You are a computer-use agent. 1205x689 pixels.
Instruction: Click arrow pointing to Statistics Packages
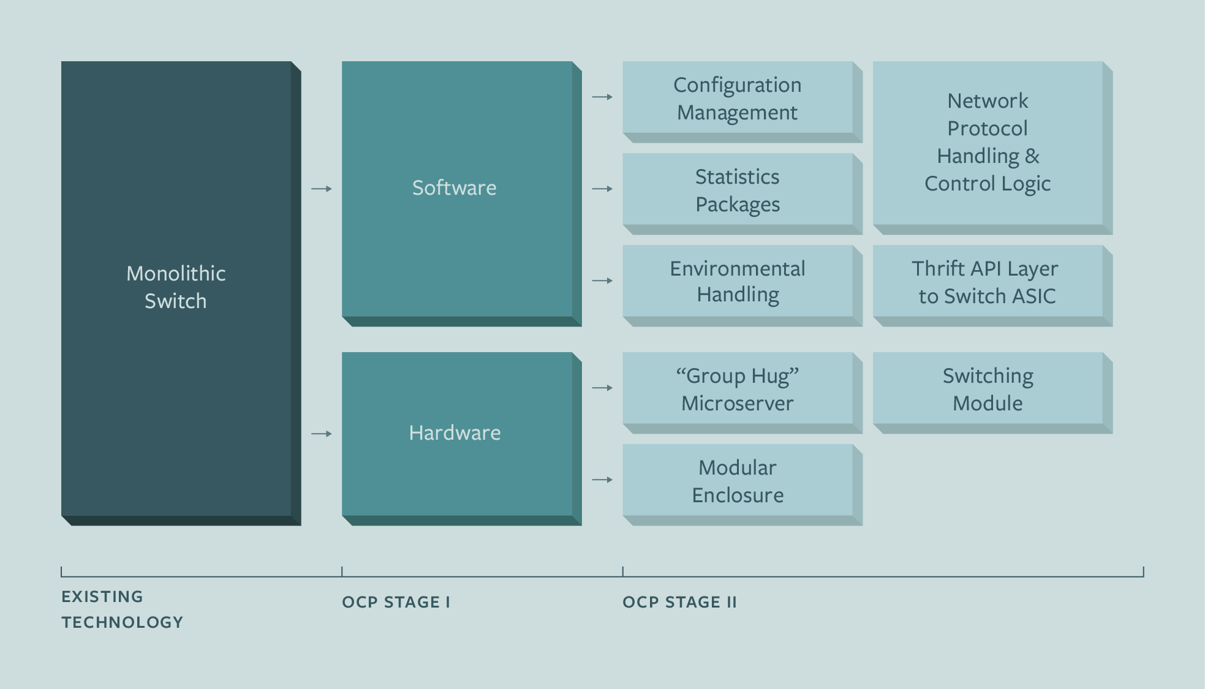(602, 189)
